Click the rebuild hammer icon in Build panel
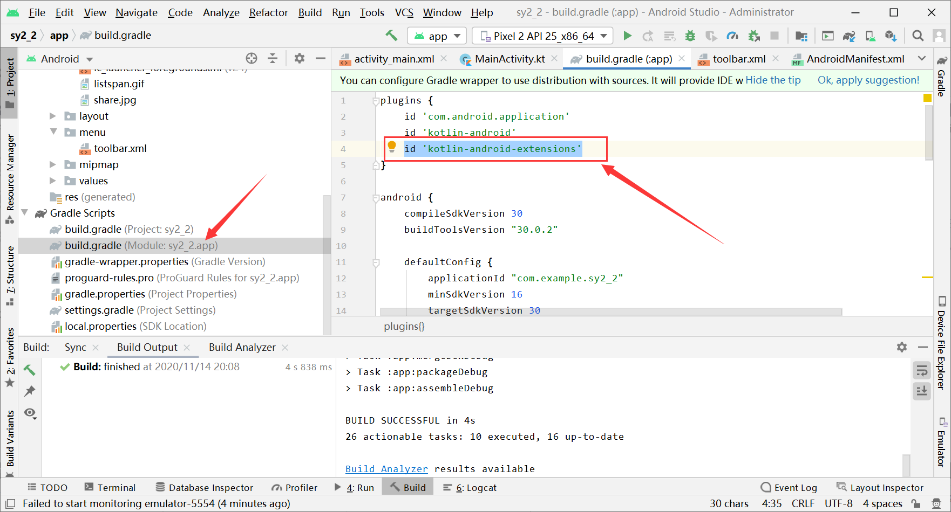This screenshot has width=951, height=512. pos(30,370)
